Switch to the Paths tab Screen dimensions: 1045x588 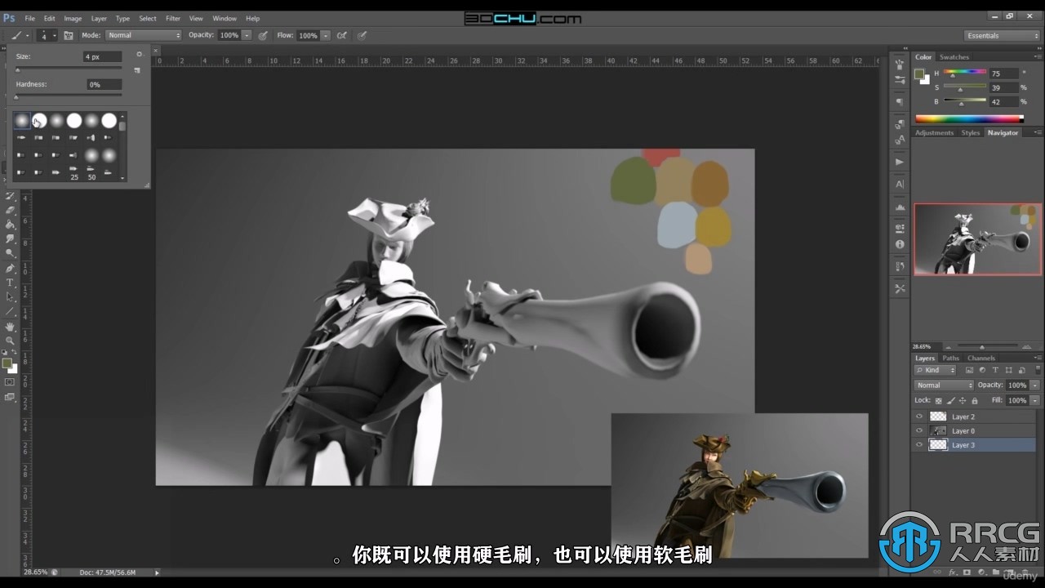pyautogui.click(x=950, y=358)
